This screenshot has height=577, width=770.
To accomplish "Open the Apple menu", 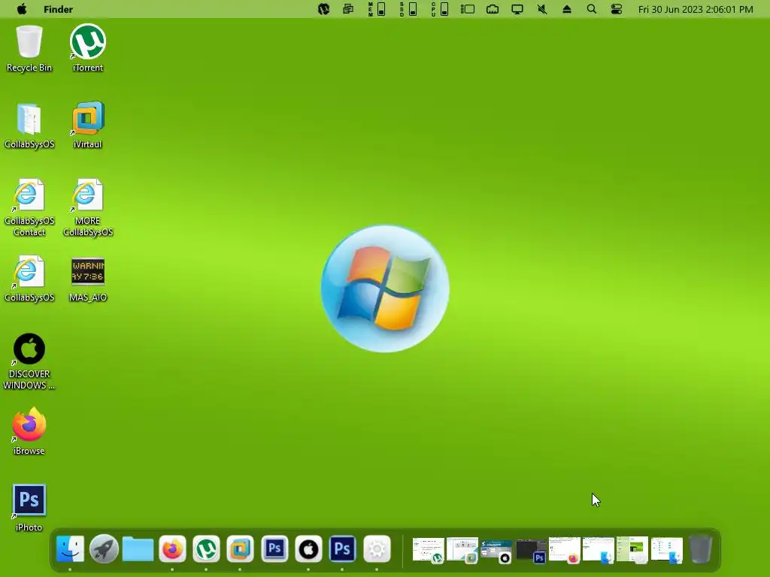I will click(22, 9).
